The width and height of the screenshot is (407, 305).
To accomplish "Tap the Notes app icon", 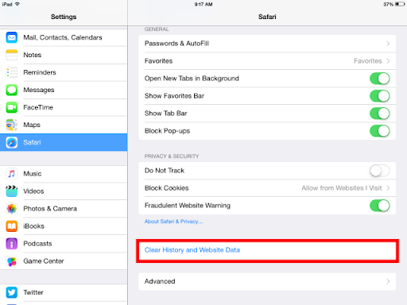I will pos(12,55).
